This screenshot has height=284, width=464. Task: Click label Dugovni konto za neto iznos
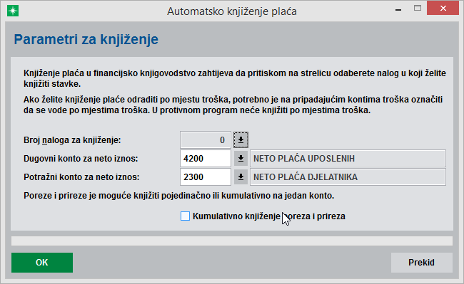point(81,159)
